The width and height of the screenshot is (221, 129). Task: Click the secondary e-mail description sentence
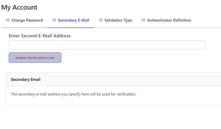pos(73,94)
